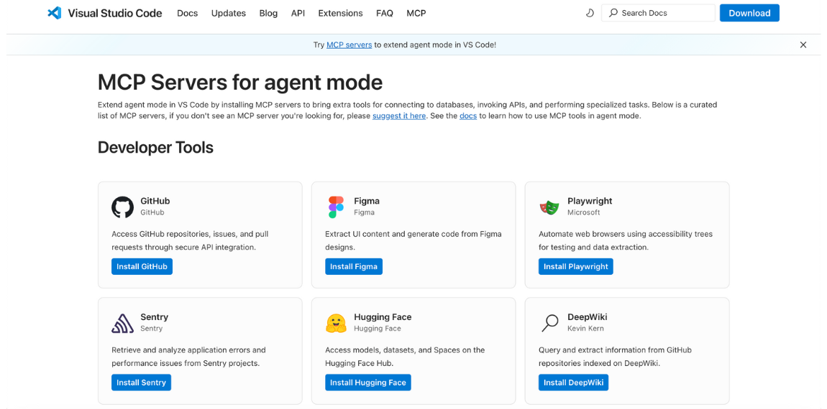
Task: Click the DeepWiki magnifier icon
Action: click(x=549, y=324)
